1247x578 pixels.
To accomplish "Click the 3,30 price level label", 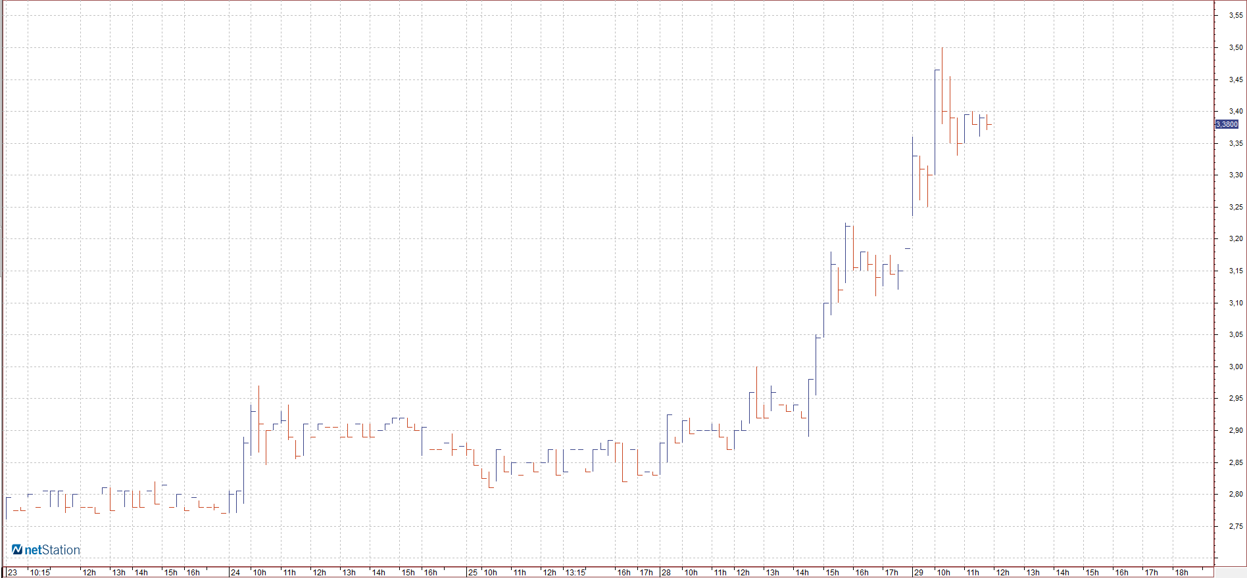I will point(1236,175).
